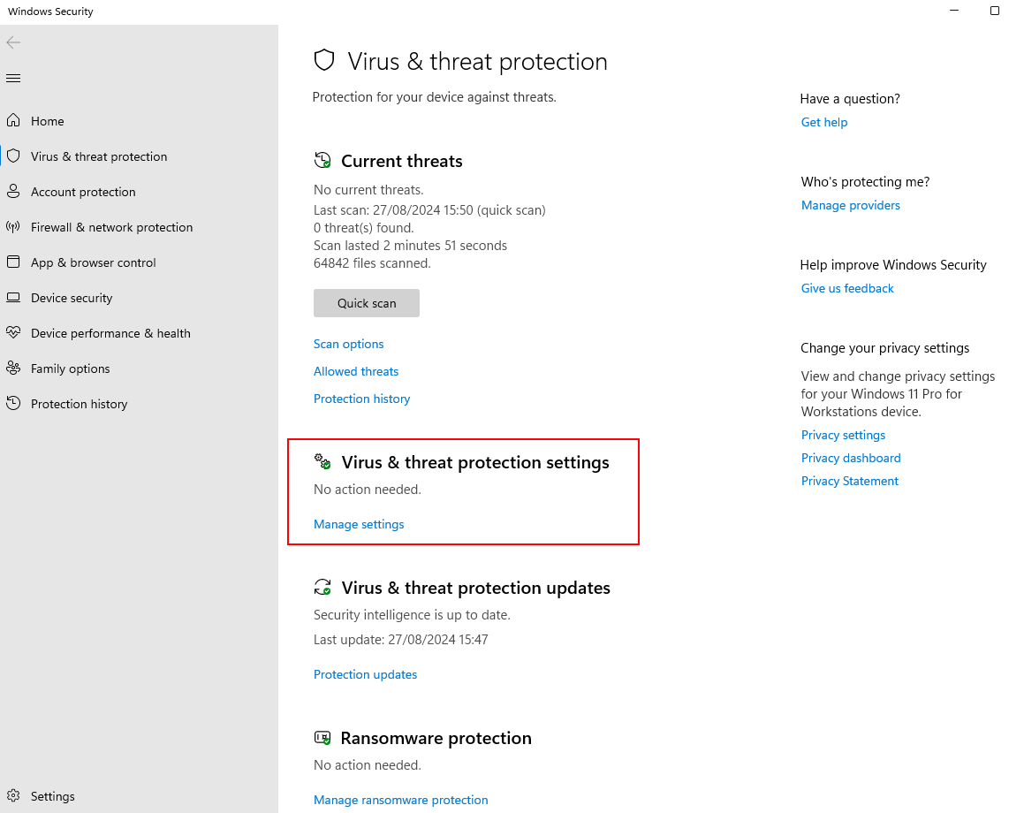Open the hamburger navigation menu

[x=13, y=79]
